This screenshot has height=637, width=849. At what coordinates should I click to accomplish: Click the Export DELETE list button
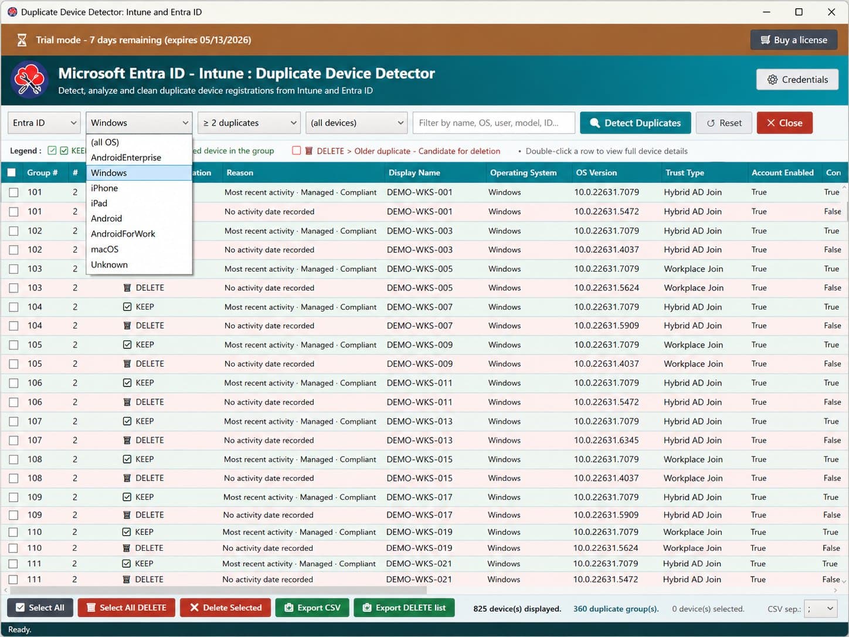405,608
